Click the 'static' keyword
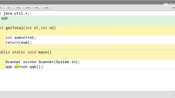Screen dimensions: 175x98 (x=19, y=52)
